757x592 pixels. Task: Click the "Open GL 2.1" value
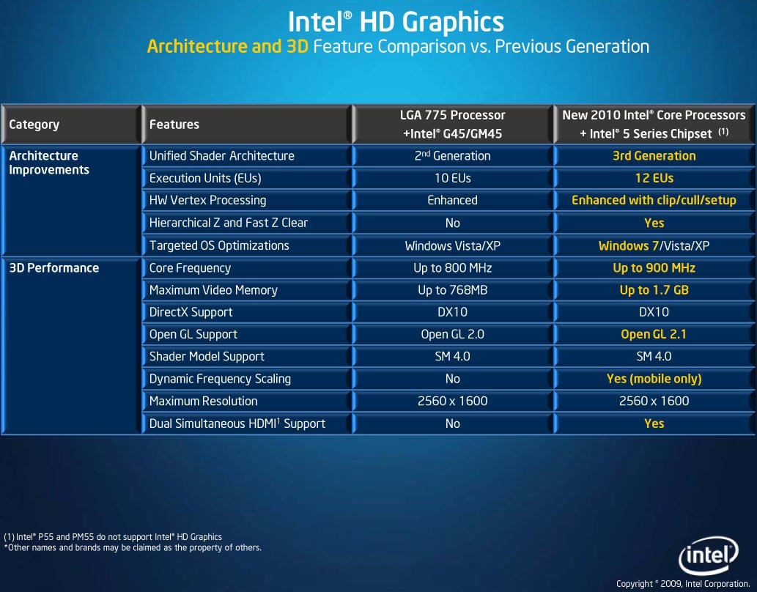654,334
